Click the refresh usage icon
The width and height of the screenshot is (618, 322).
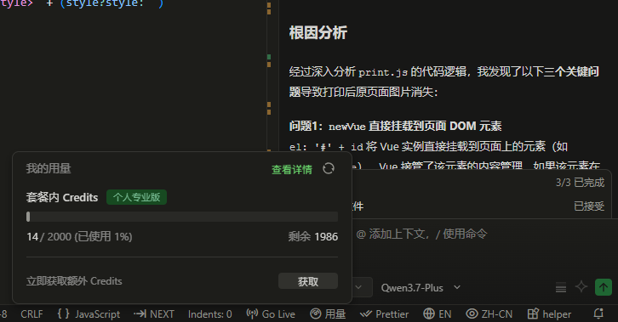329,169
